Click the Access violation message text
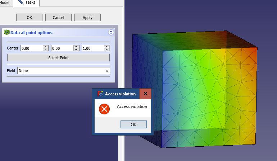Image resolution: width=277 pixels, height=161 pixels. (132, 106)
